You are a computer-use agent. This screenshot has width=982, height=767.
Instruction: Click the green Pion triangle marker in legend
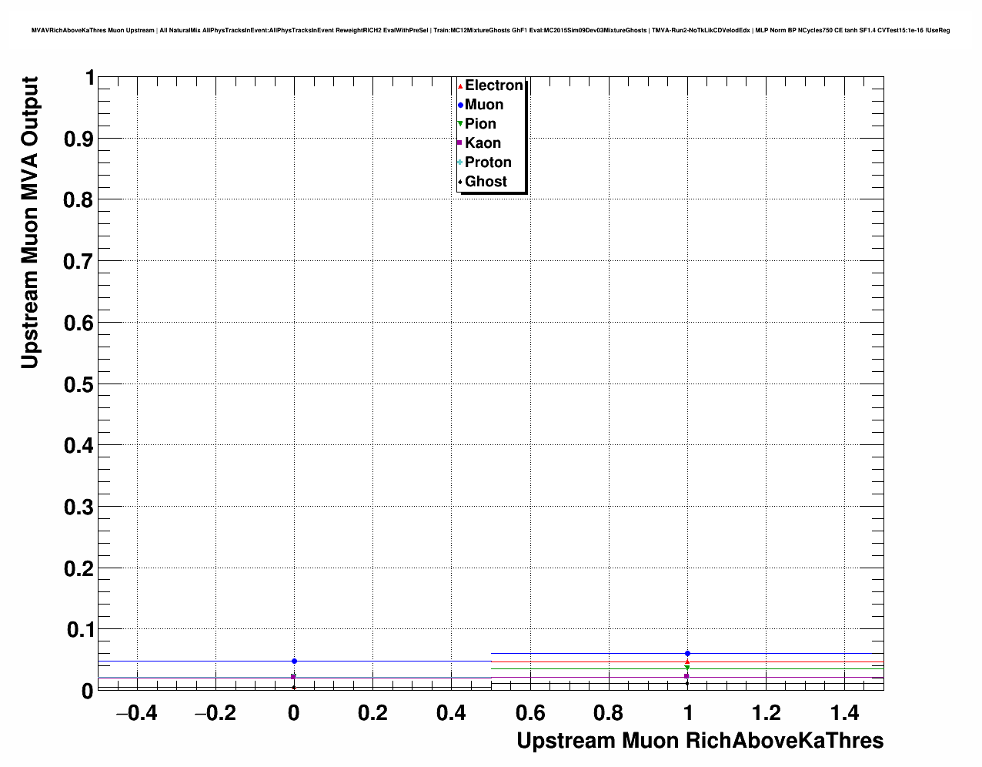pyautogui.click(x=460, y=124)
